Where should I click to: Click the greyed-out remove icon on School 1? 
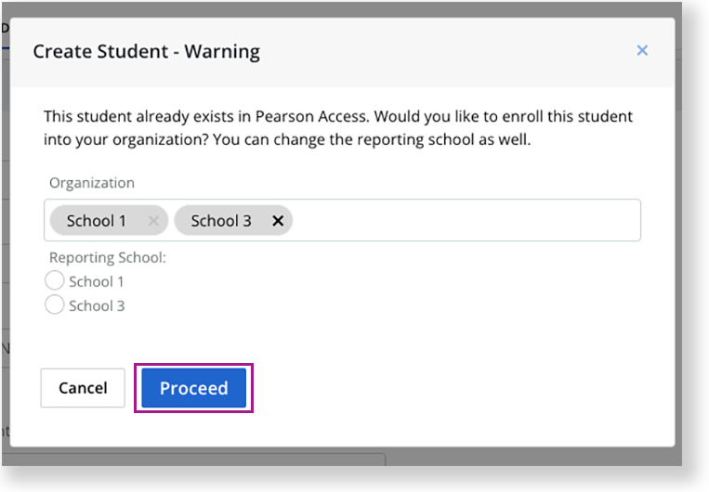(x=153, y=221)
